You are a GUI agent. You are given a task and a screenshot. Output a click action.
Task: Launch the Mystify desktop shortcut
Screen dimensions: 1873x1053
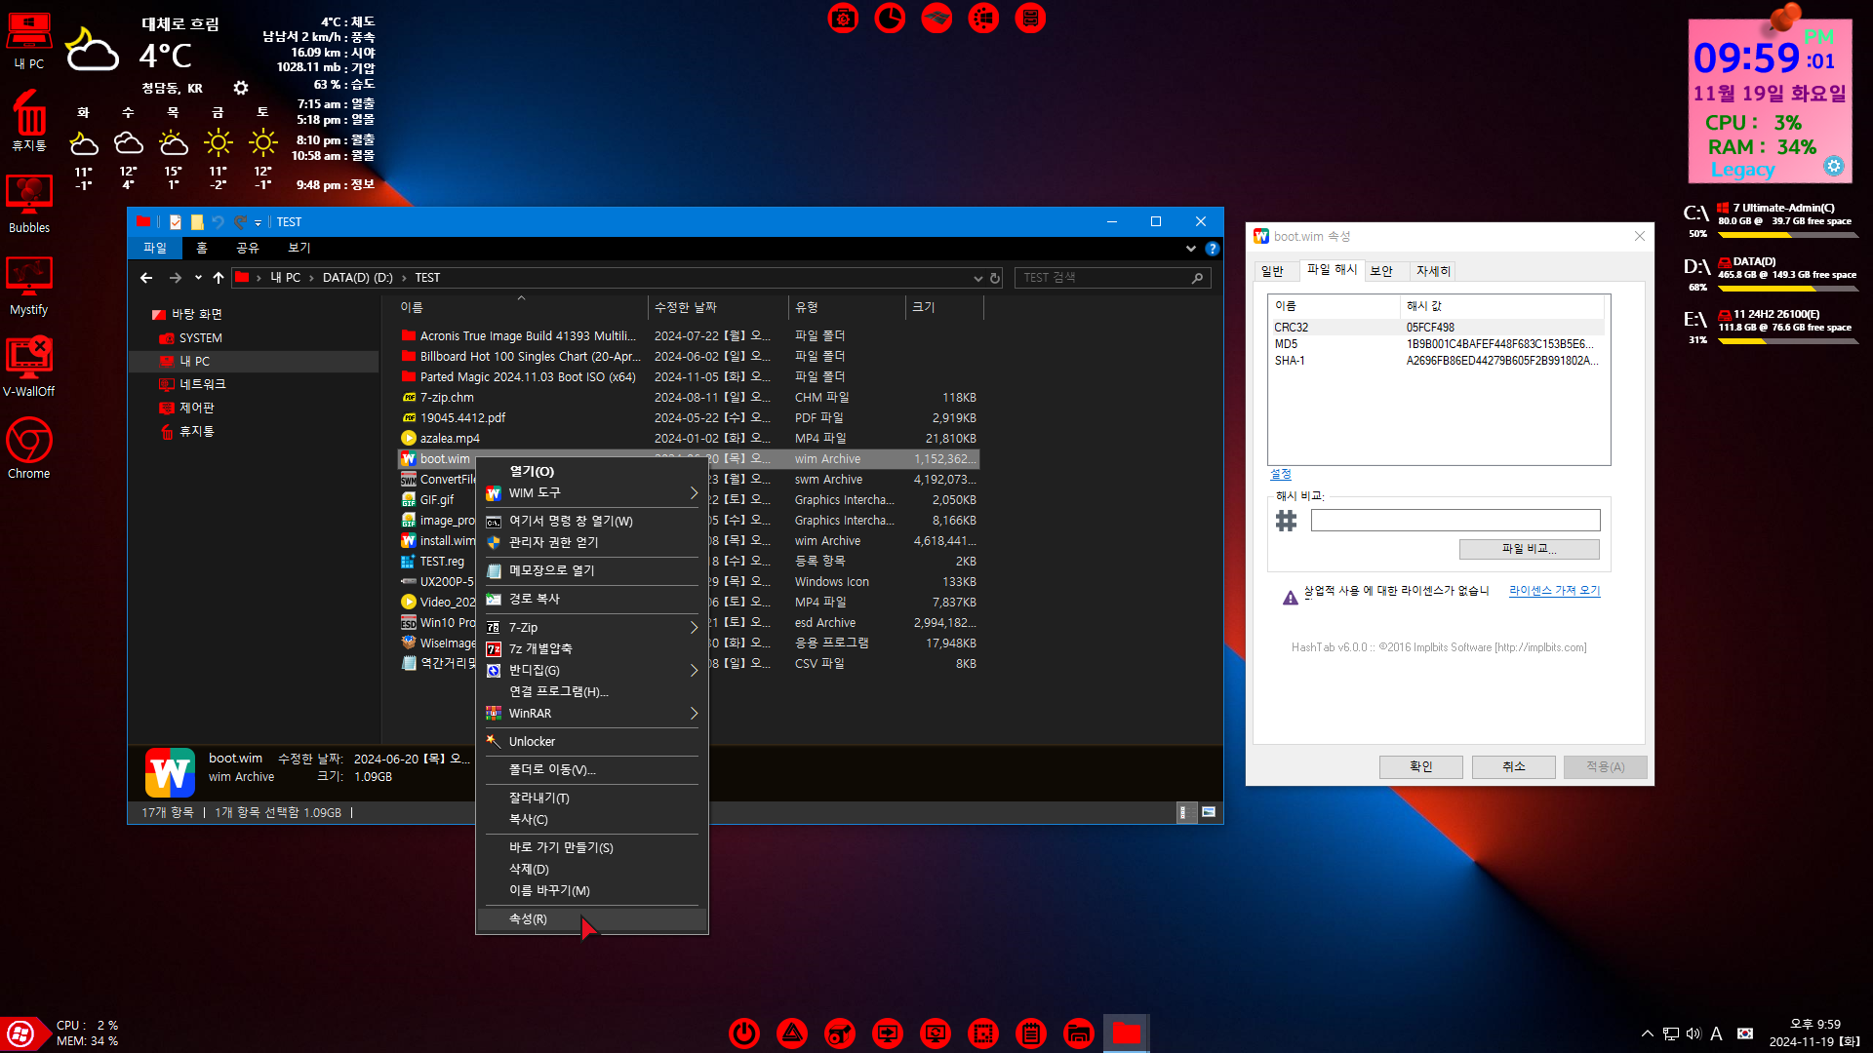coord(29,287)
